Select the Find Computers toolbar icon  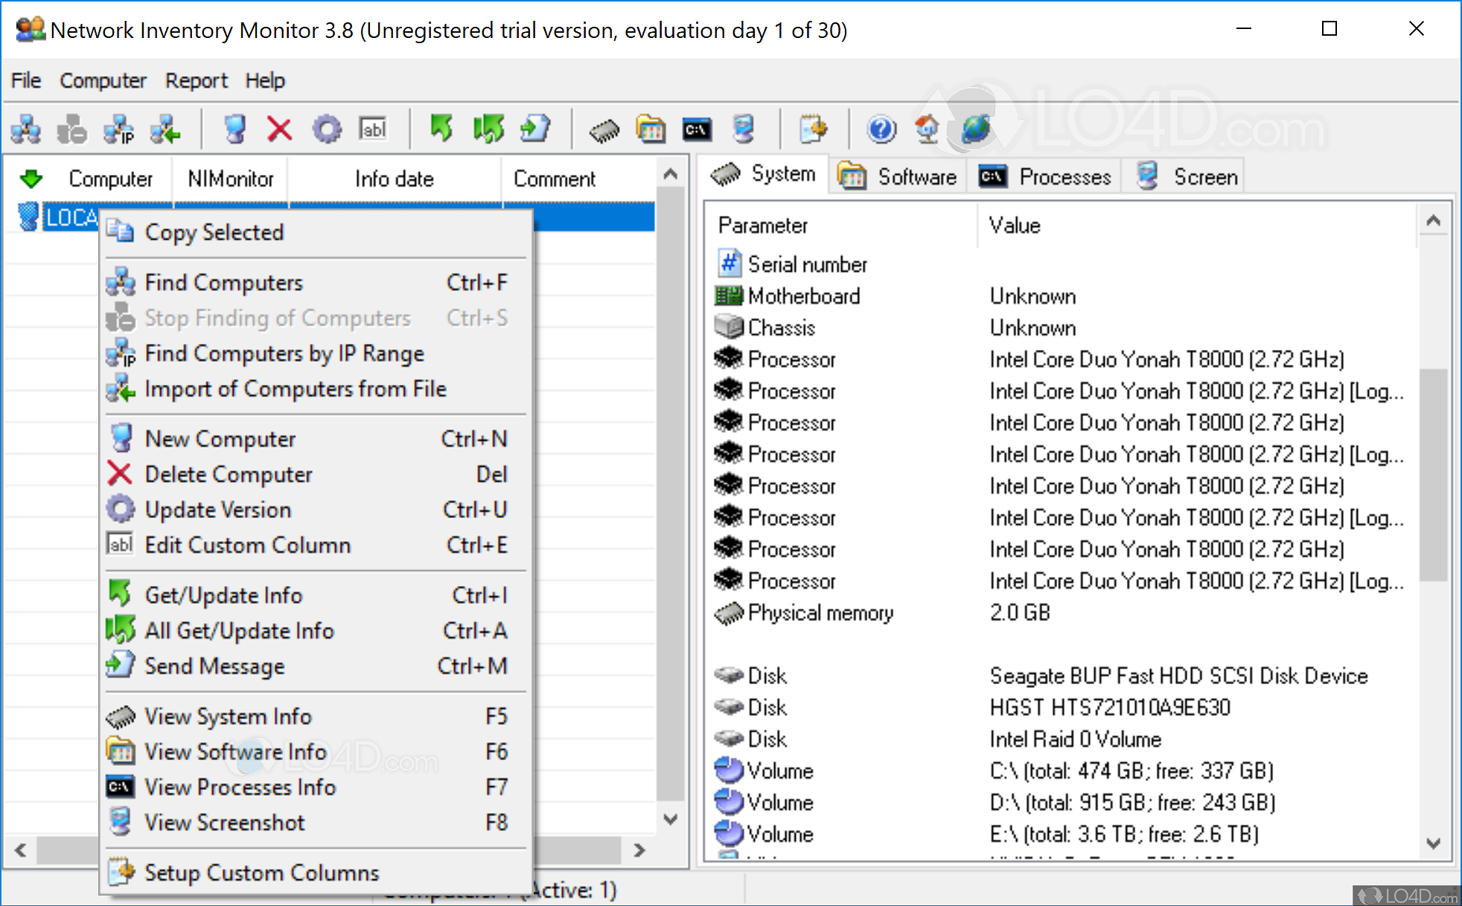tap(25, 129)
